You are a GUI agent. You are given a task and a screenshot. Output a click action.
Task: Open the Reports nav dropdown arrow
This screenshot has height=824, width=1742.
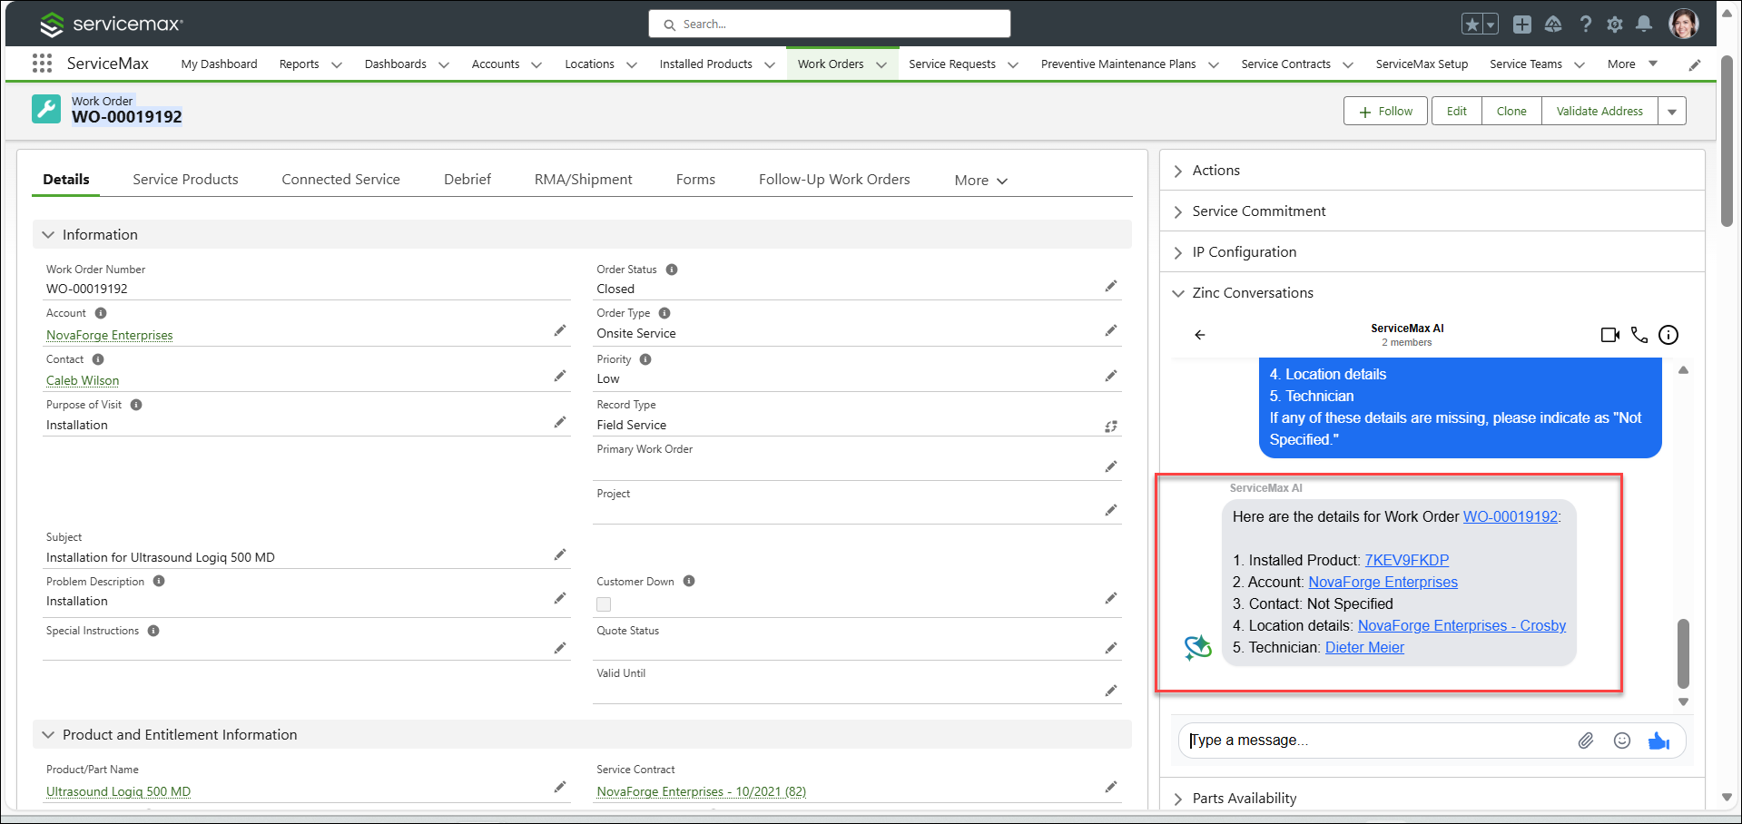click(337, 65)
